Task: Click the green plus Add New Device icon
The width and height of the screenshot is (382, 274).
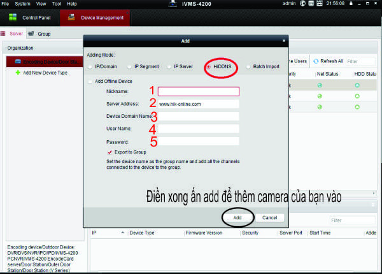Action: pos(18,73)
